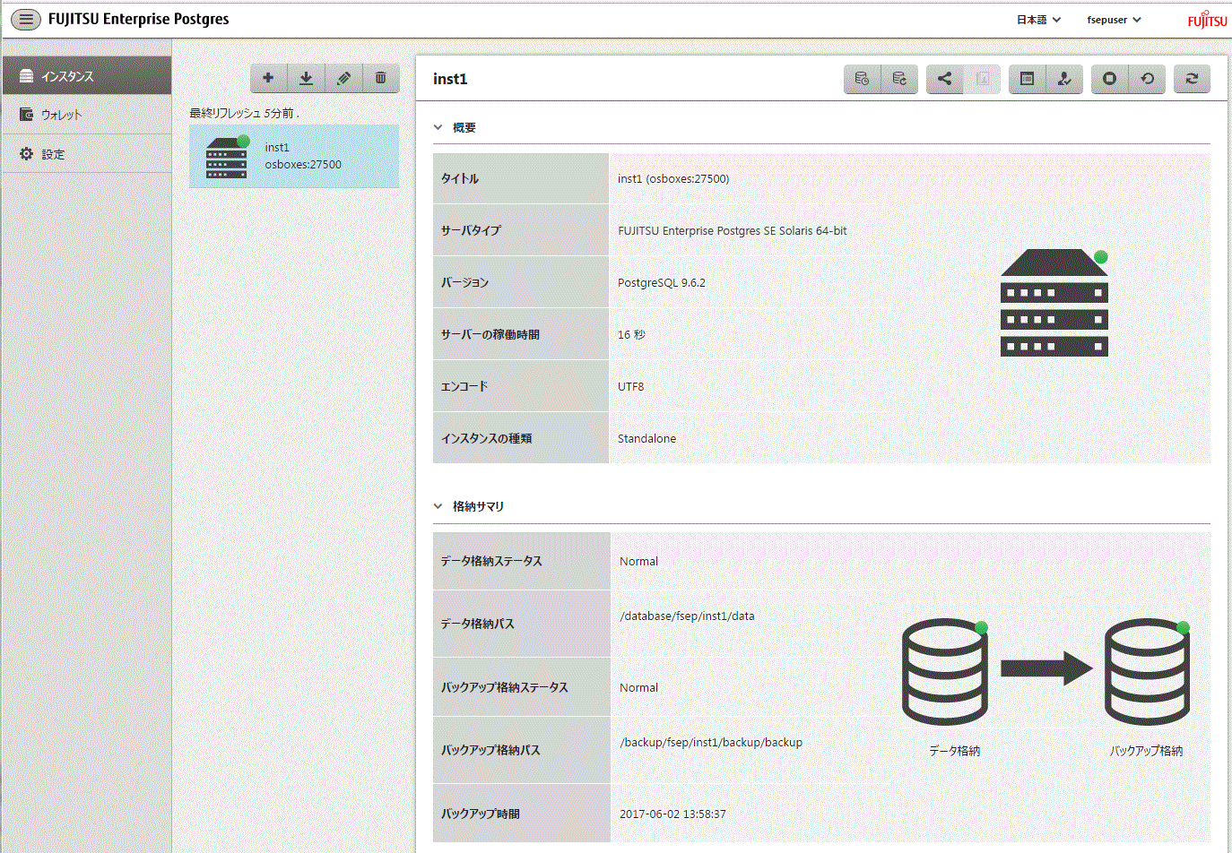Delete the instance with the trash icon
1232x853 pixels.
(x=381, y=78)
